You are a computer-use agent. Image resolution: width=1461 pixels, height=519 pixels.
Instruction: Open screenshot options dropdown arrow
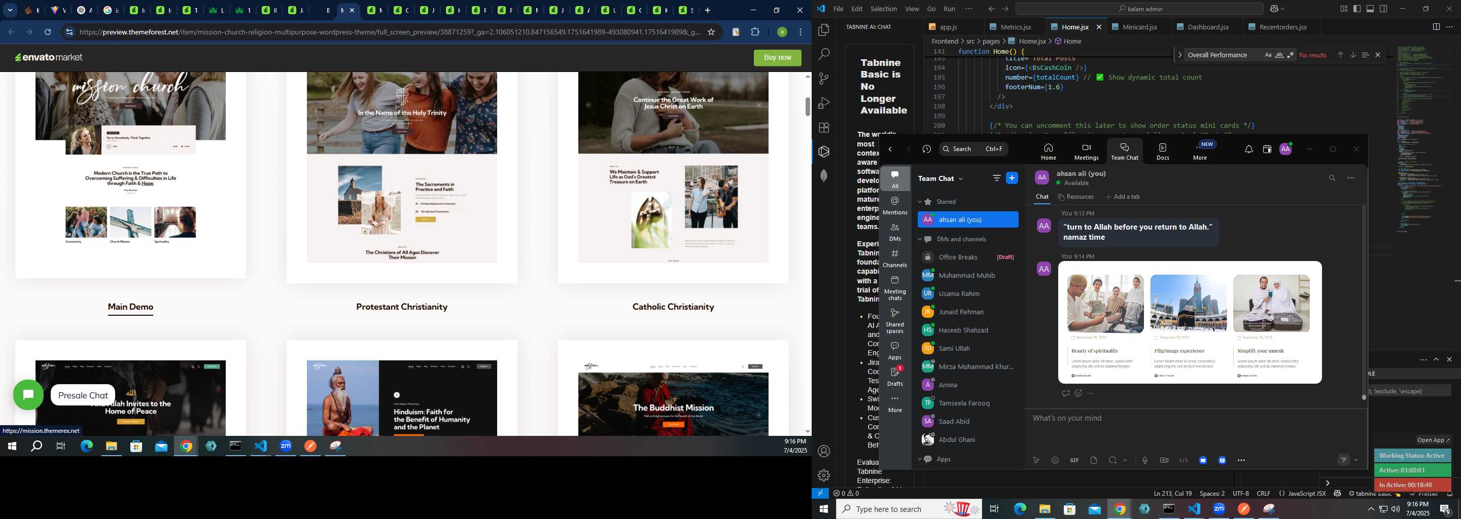[1125, 461]
